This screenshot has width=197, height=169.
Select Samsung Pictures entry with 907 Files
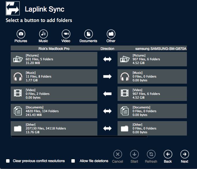(x=152, y=59)
